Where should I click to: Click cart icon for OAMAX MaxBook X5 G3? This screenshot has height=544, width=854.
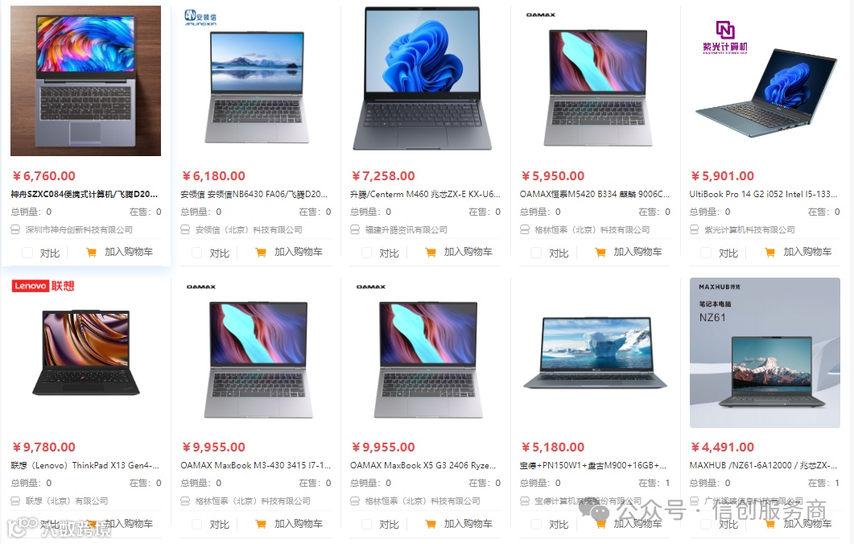click(431, 524)
